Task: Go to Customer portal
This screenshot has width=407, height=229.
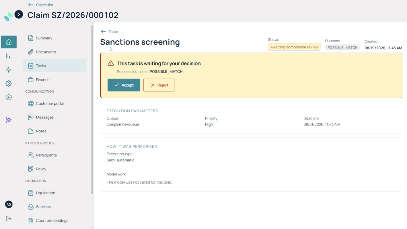Action: (55, 103)
